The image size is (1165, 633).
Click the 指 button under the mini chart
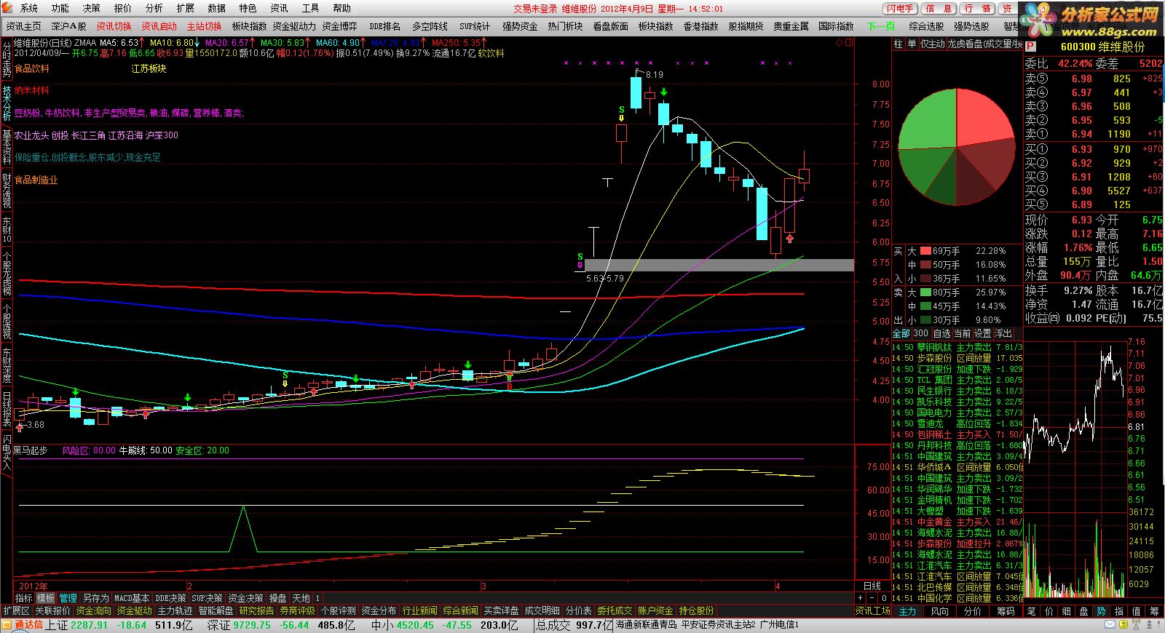[1118, 611]
